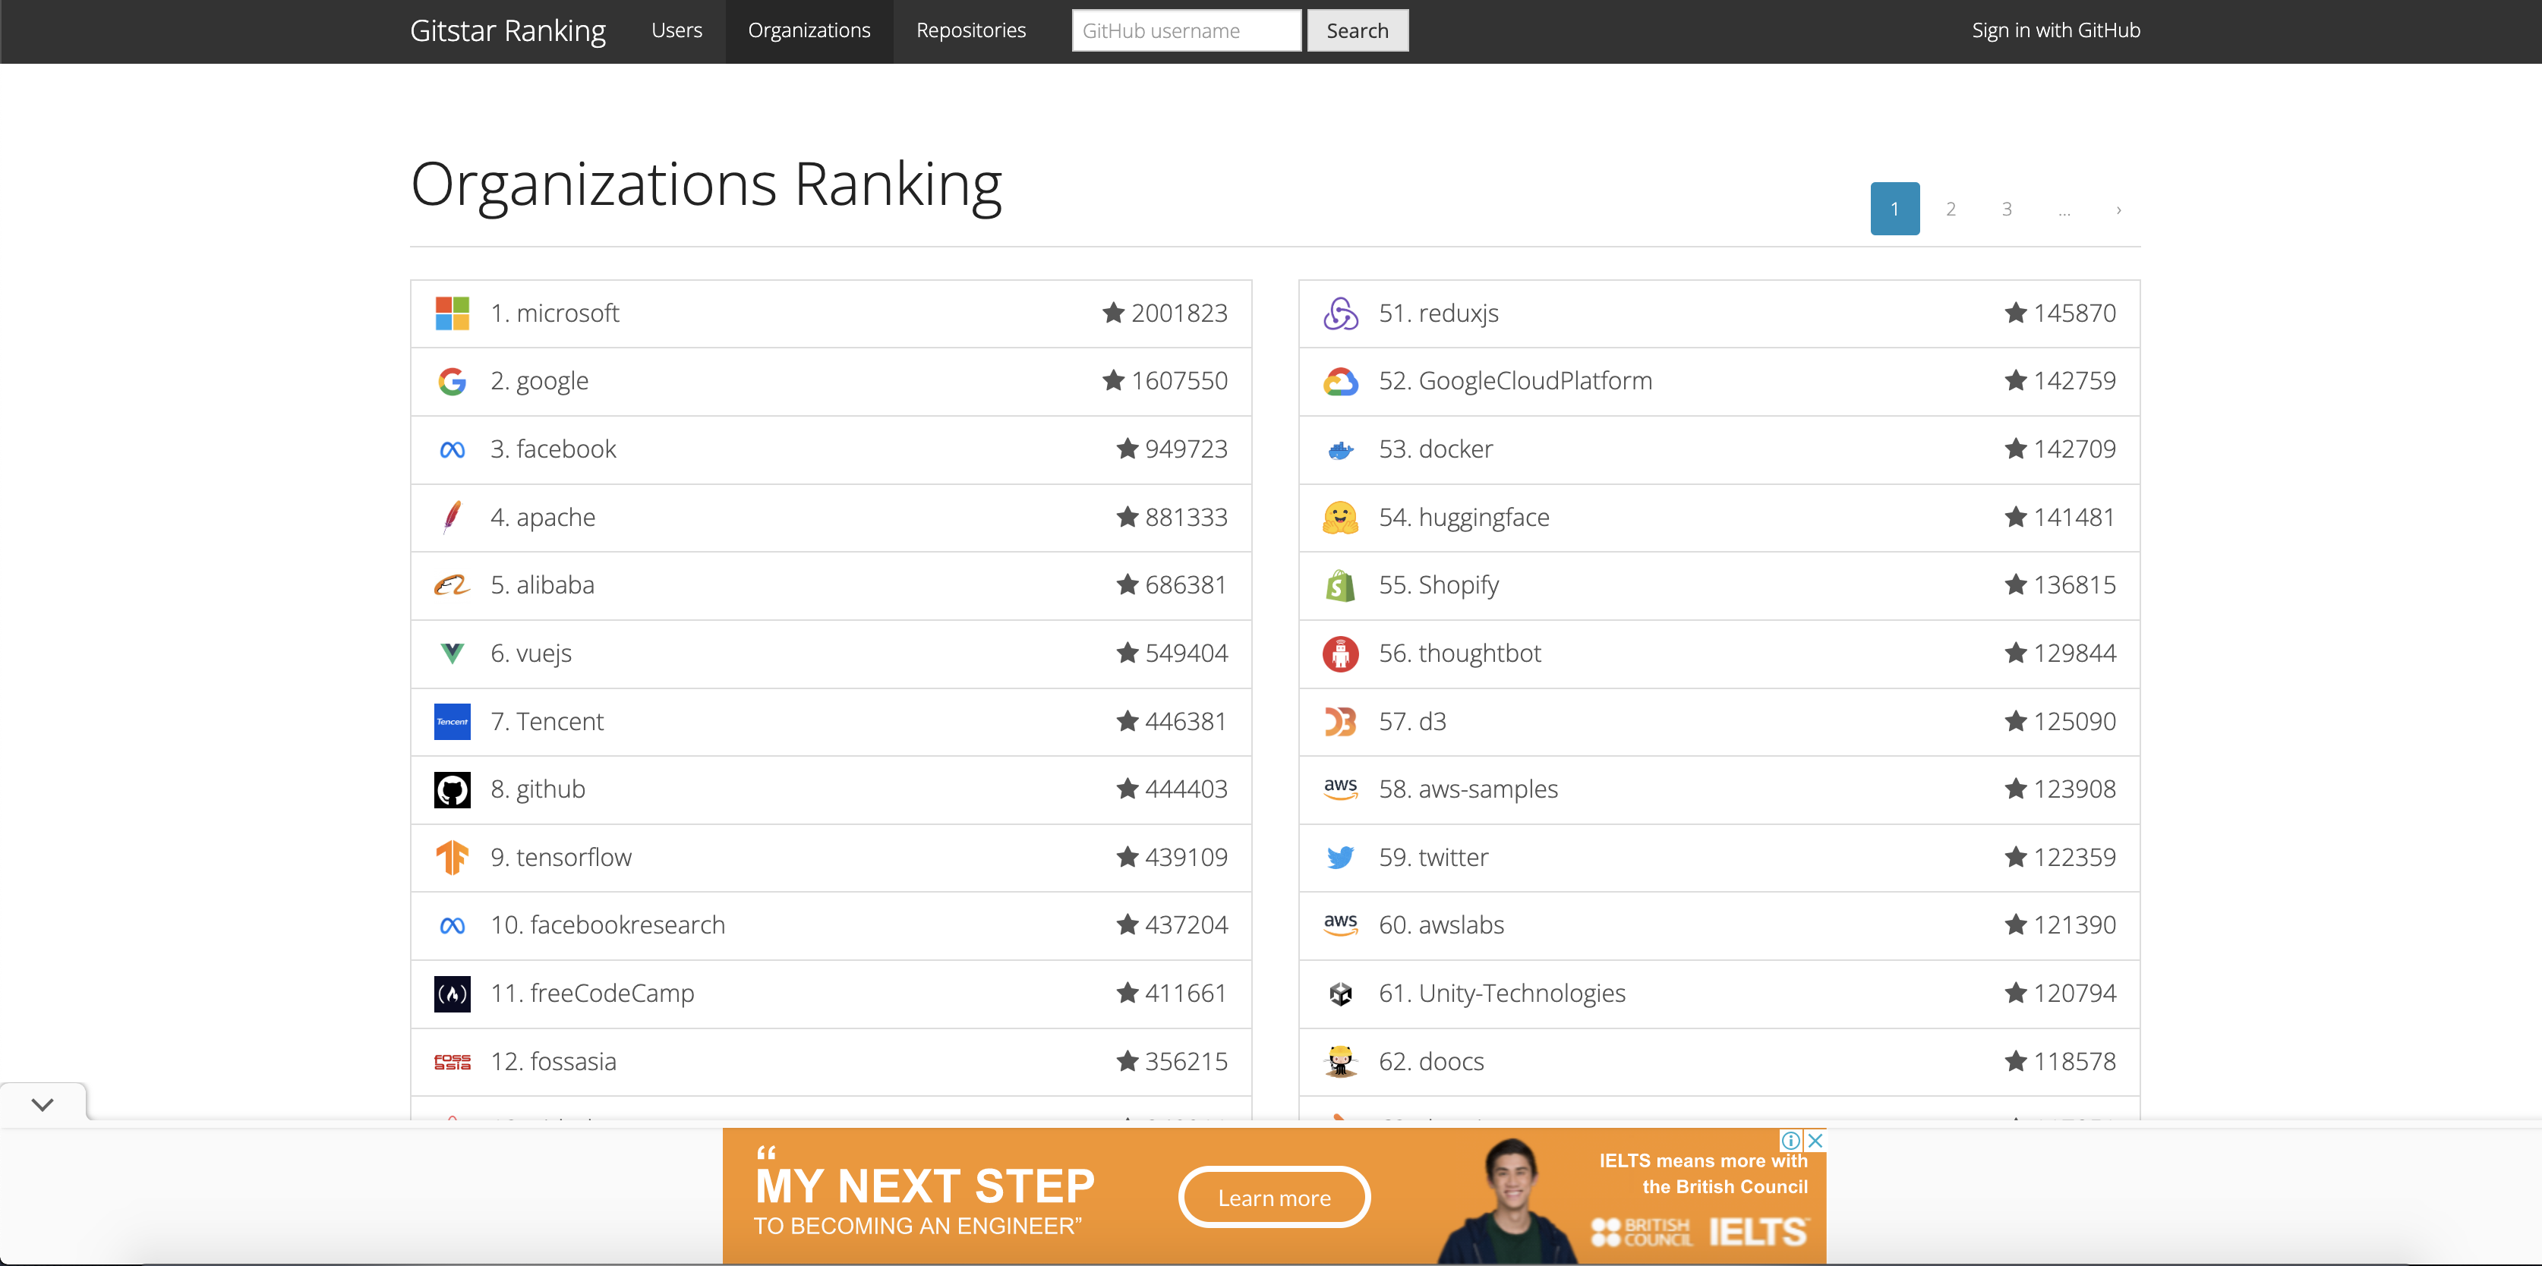Click the GitHub octocat logo icon

coord(452,789)
